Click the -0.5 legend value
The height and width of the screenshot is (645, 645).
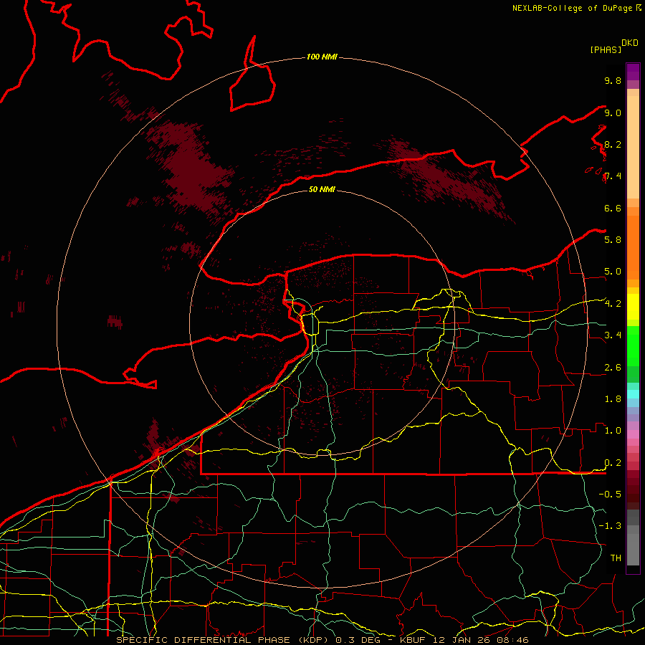point(610,494)
